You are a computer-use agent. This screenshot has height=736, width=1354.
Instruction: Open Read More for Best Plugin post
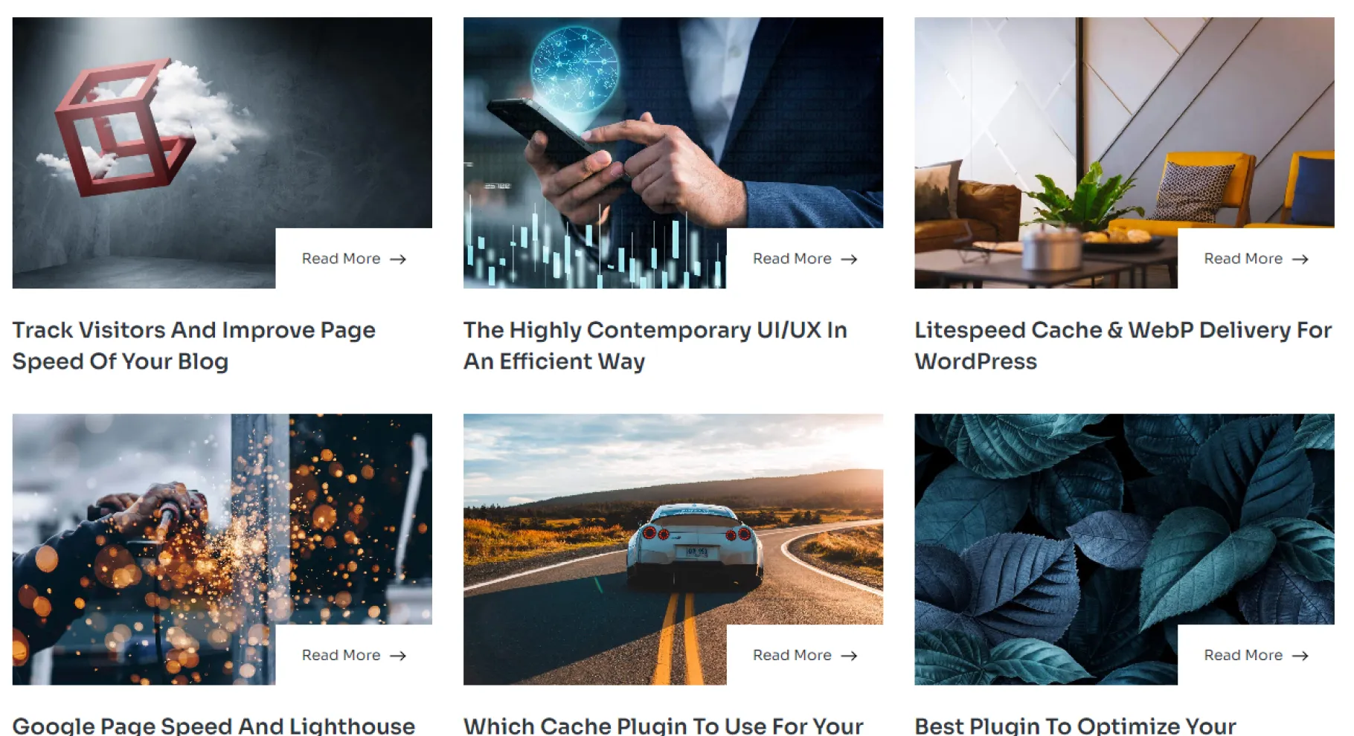click(1256, 655)
